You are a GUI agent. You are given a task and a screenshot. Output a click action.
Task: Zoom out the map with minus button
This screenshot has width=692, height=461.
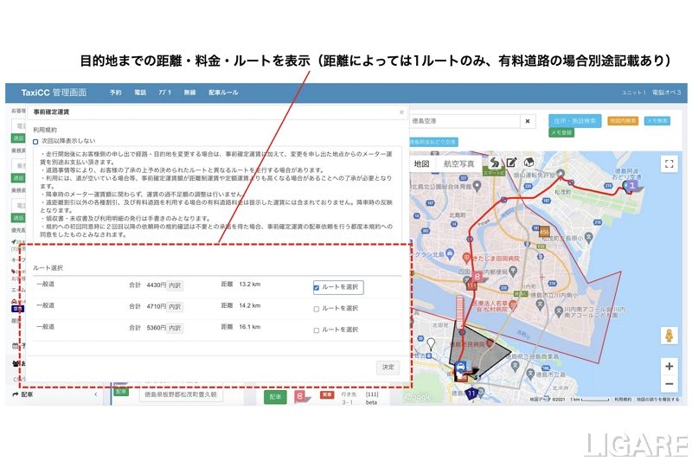coord(669,385)
